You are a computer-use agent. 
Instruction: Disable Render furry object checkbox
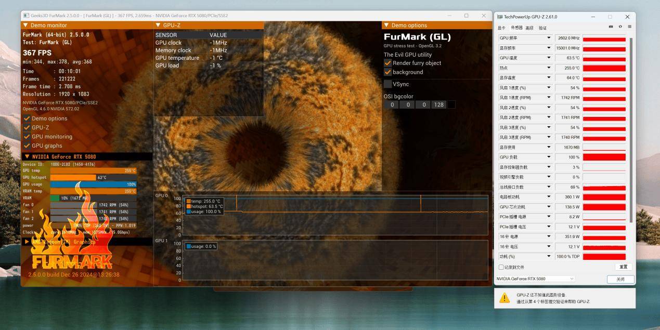(387, 63)
